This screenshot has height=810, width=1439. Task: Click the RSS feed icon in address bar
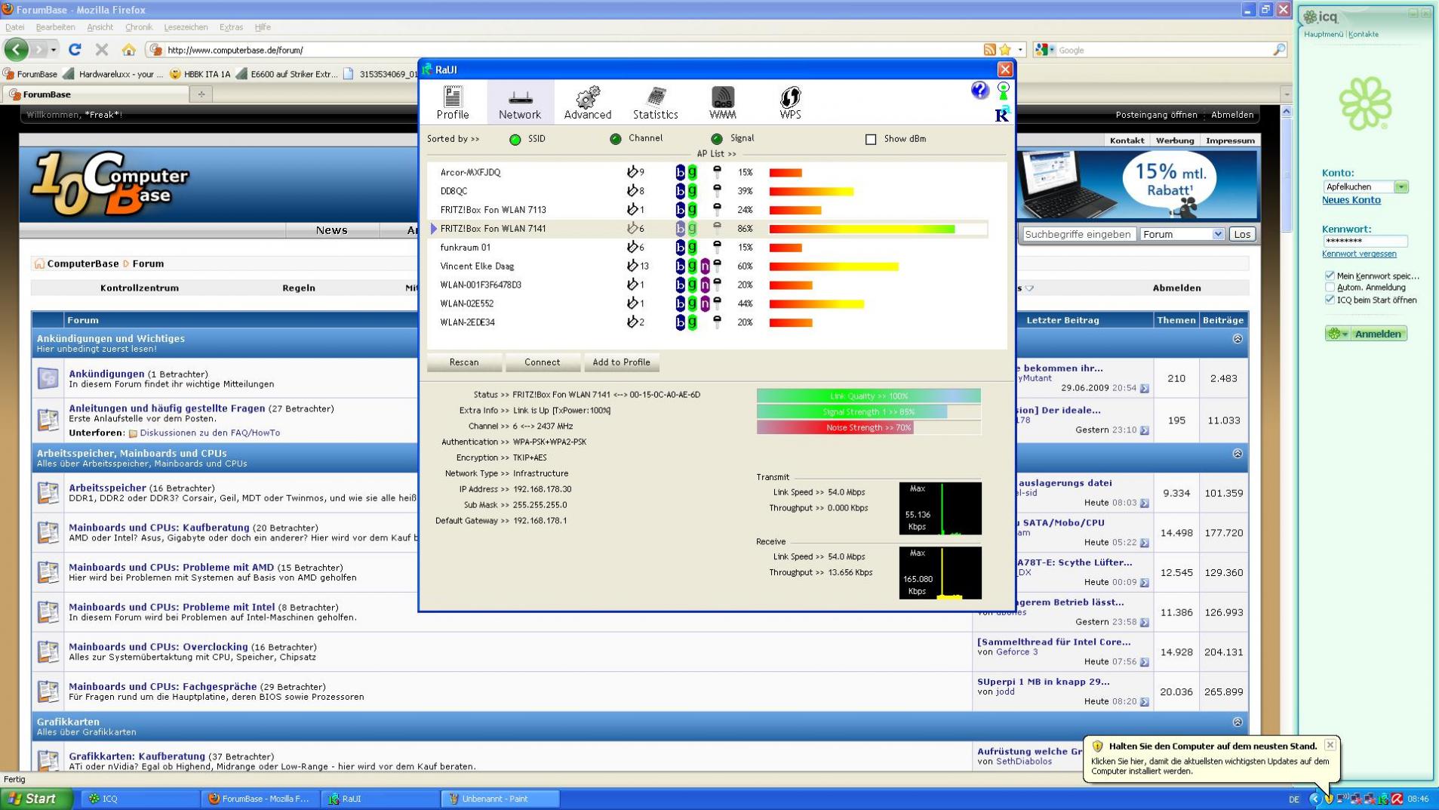989,50
